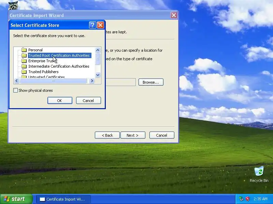Viewport: 273px width, 204px height.
Task: Click the store list scroll up arrow
Action: tap(98, 50)
